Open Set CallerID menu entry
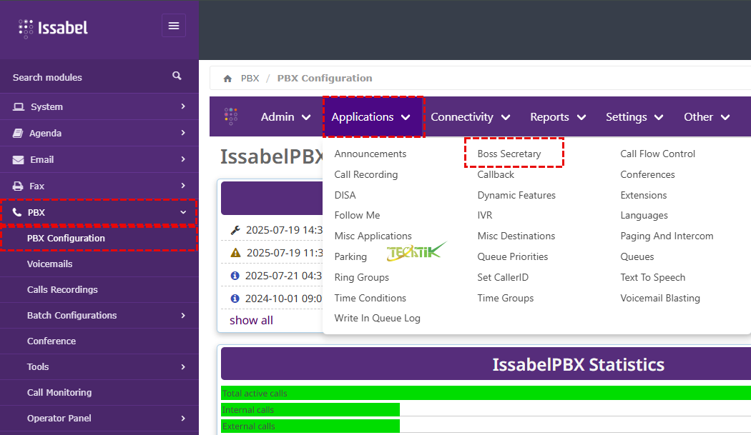Viewport: 751px width, 435px height. point(503,278)
